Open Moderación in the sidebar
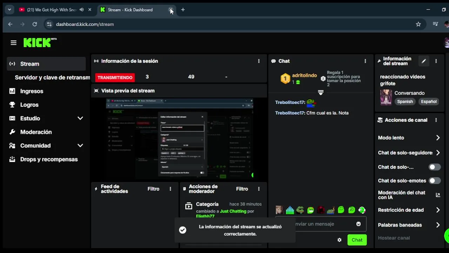449x253 pixels. (x=36, y=132)
